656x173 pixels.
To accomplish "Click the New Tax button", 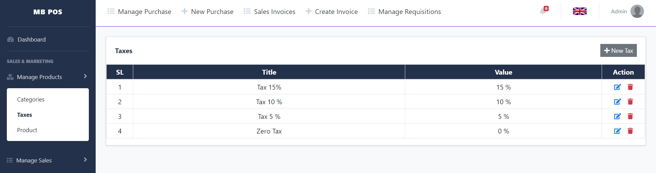I will pyautogui.click(x=618, y=50).
